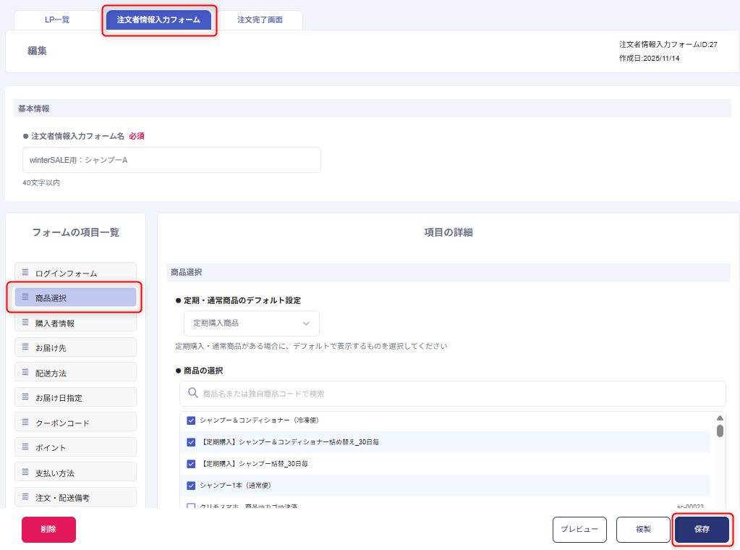Image resolution: width=740 pixels, height=550 pixels.
Task: Click drag handle icon beside ログインフォーム
Action: pos(25,273)
